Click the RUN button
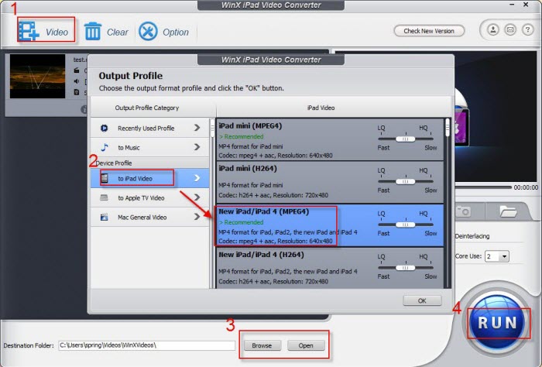Screen dimensions: 542x367 [x=497, y=322]
